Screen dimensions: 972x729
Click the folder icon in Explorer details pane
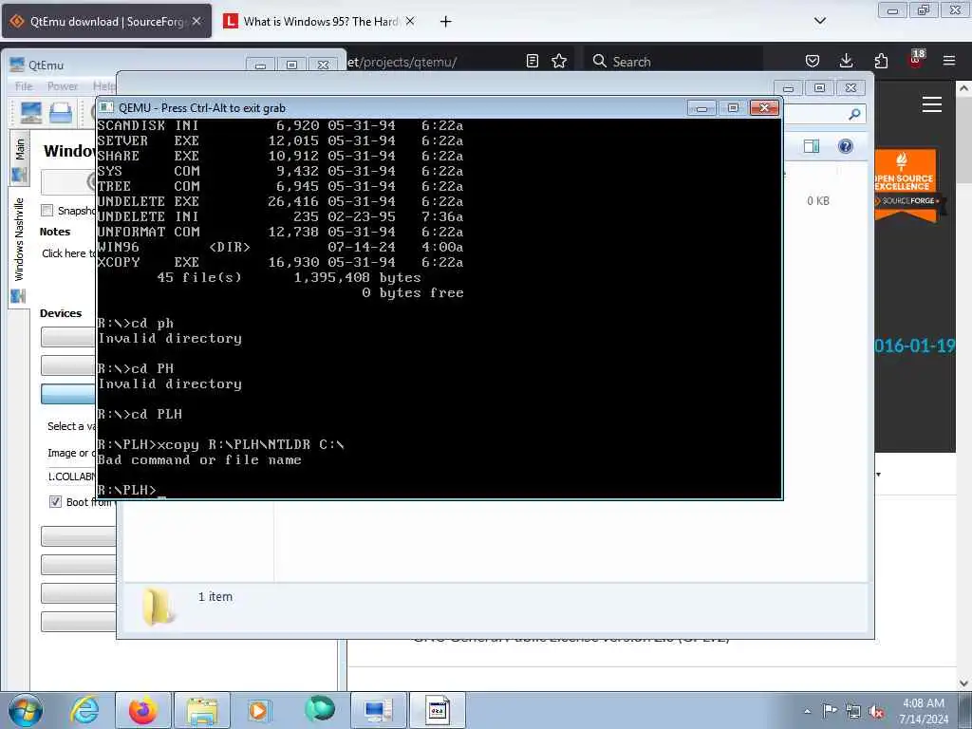click(158, 606)
